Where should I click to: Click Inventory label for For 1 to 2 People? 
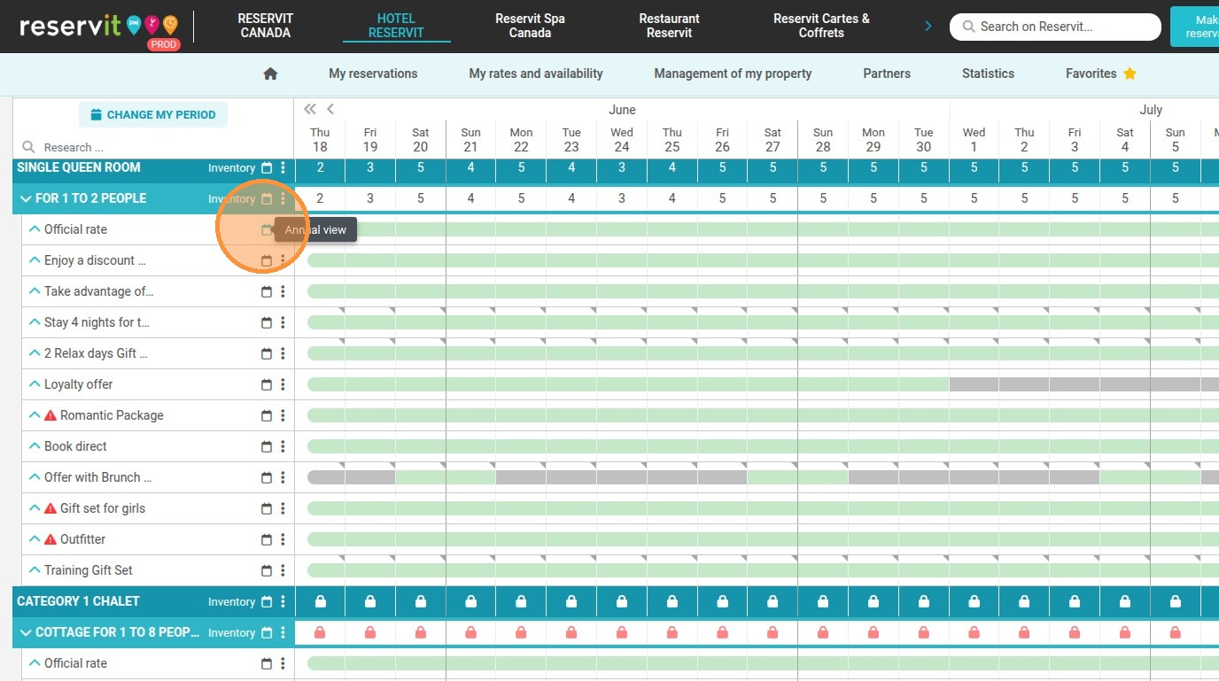231,199
